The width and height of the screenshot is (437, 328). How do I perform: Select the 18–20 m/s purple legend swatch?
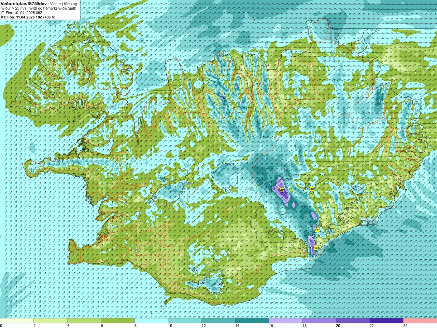(319, 321)
